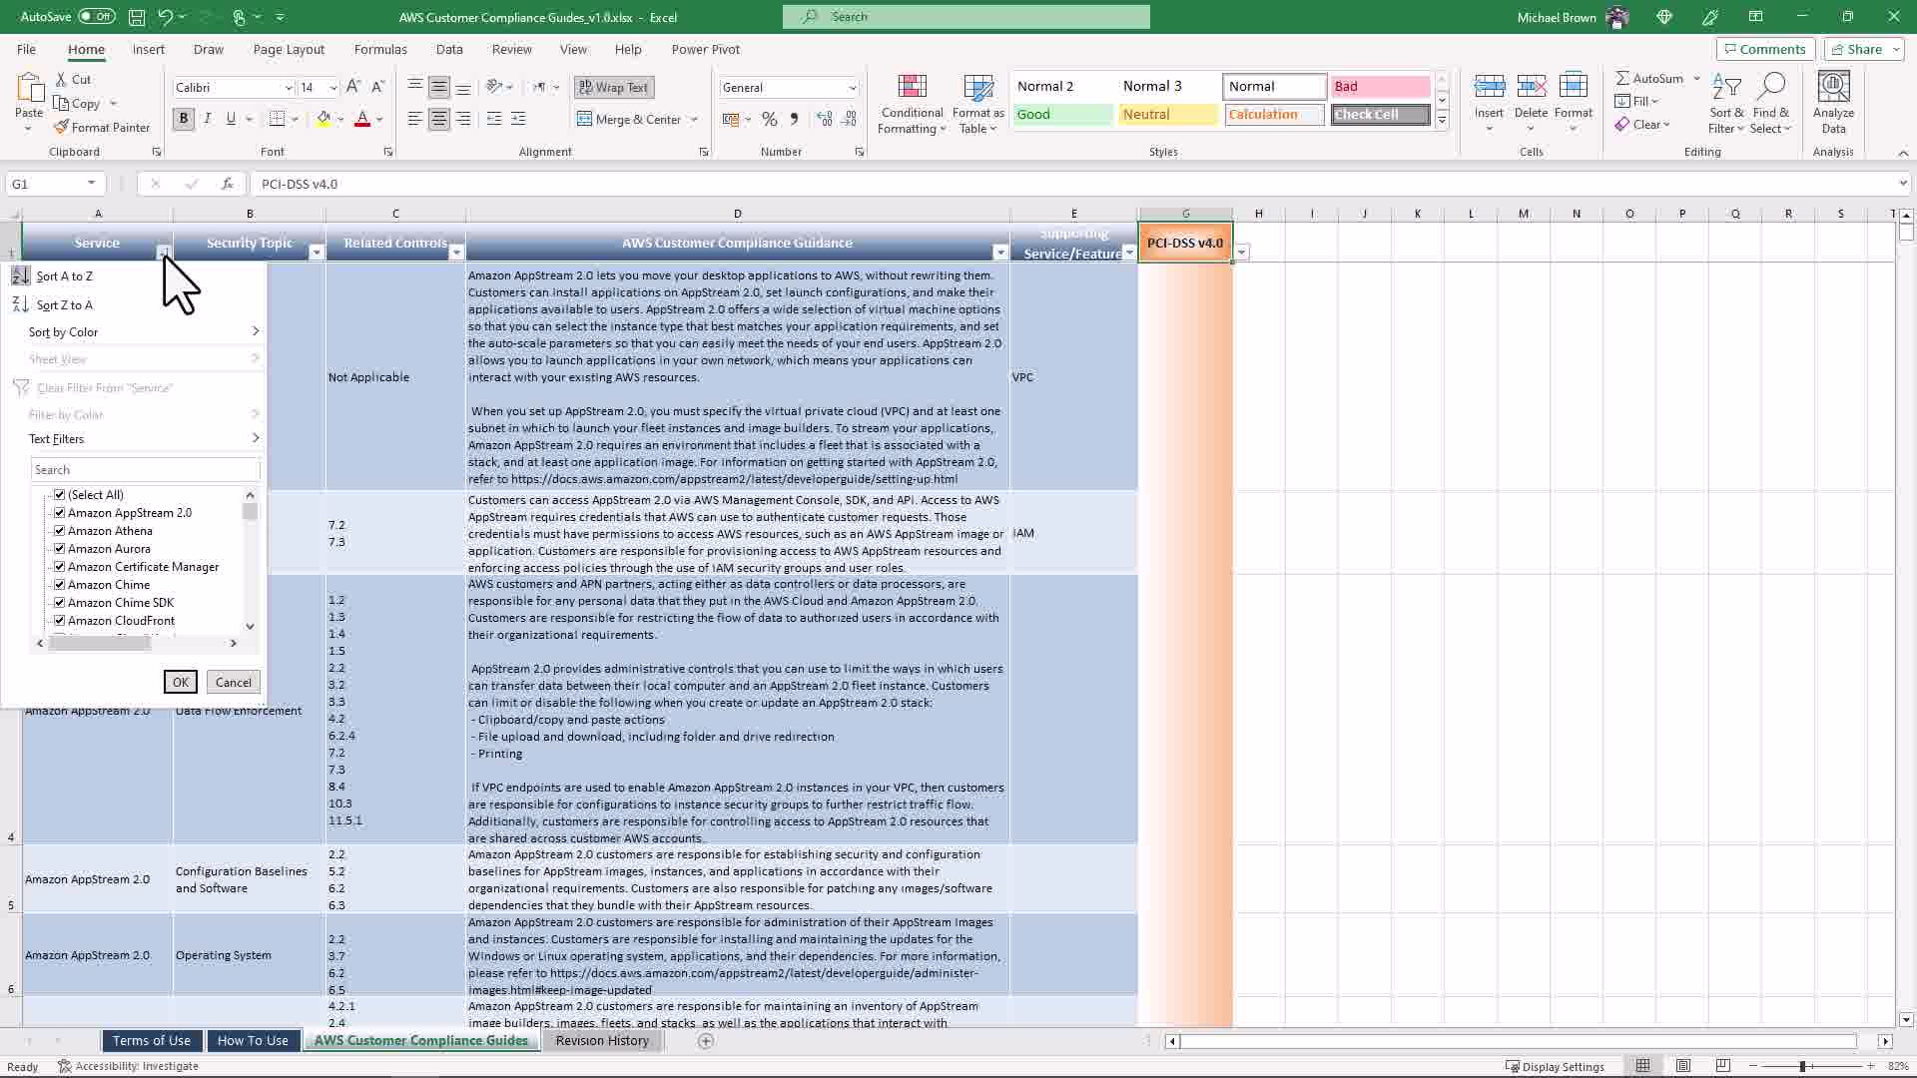Viewport: 1917px width, 1078px height.
Task: Apply the Bad cell style swatch
Action: coord(1379,87)
